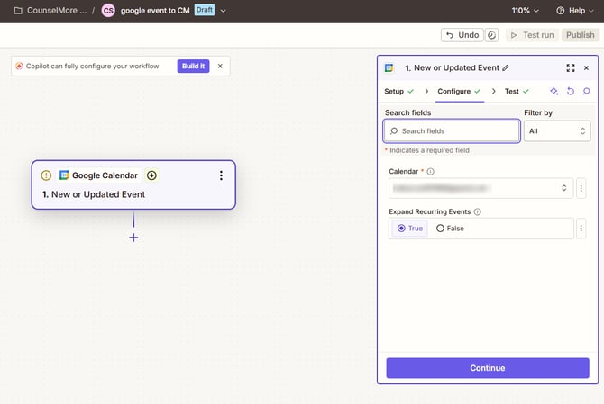Select the True radio option
604x404 pixels.
click(x=410, y=229)
